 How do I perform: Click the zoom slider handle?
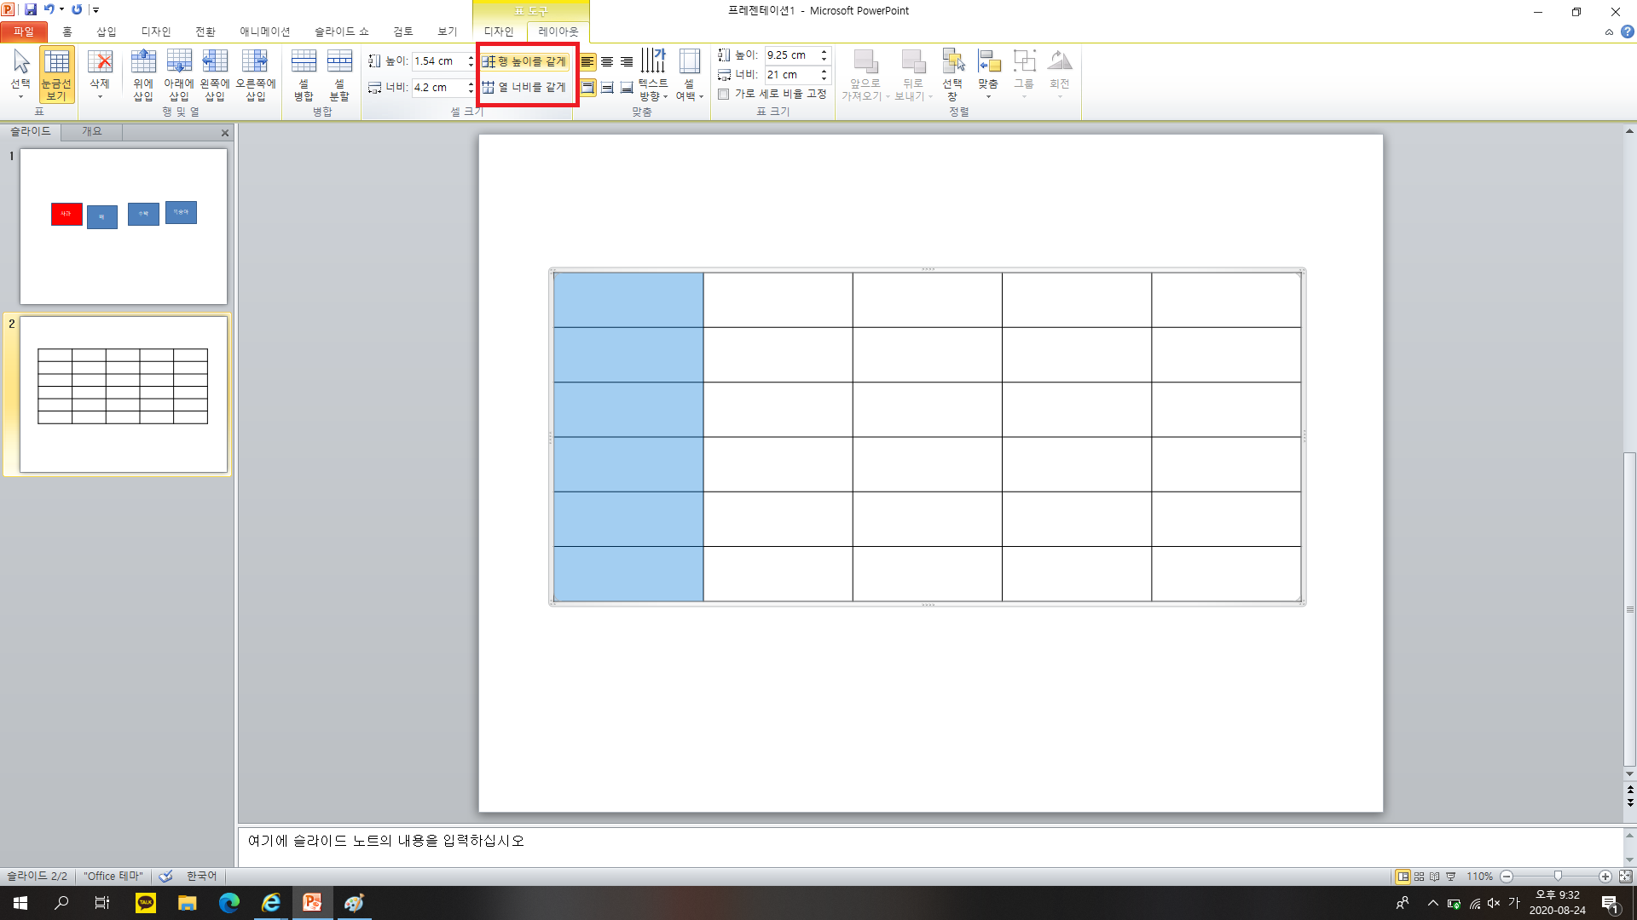click(1558, 876)
